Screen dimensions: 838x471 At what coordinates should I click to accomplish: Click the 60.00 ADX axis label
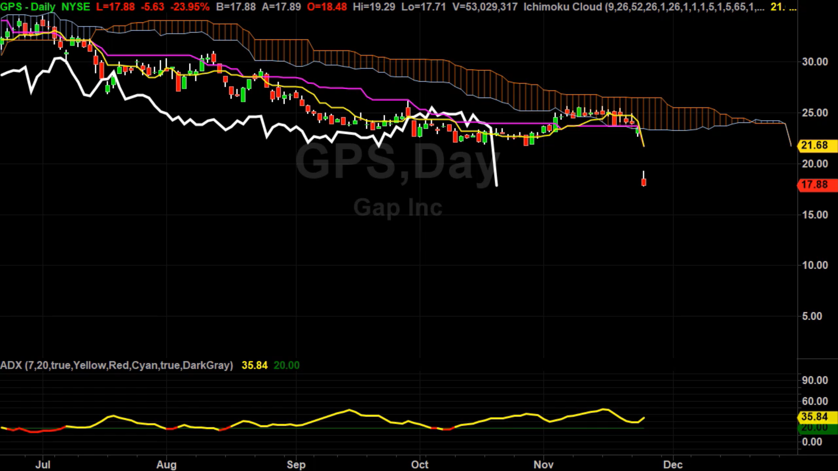[x=815, y=401]
